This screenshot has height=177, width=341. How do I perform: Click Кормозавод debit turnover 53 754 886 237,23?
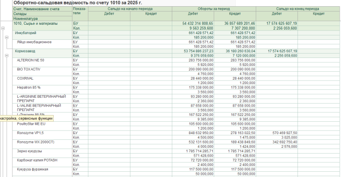198,51
